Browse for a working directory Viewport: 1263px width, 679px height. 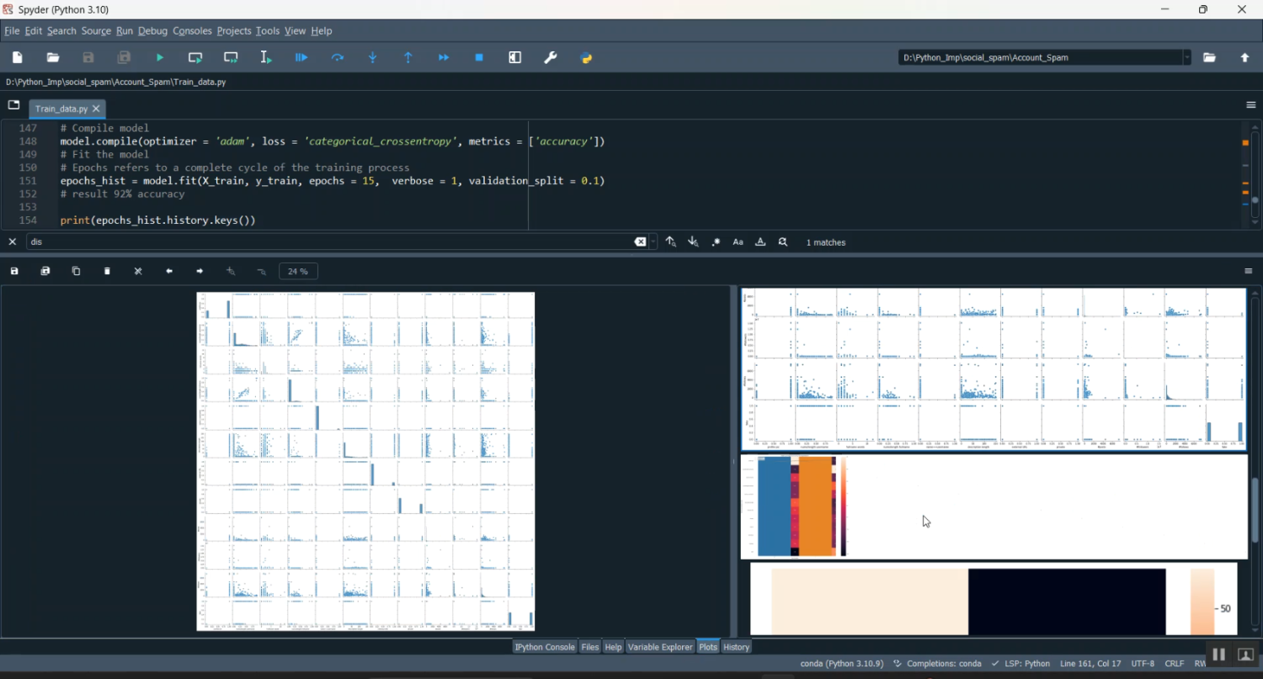(x=1210, y=57)
